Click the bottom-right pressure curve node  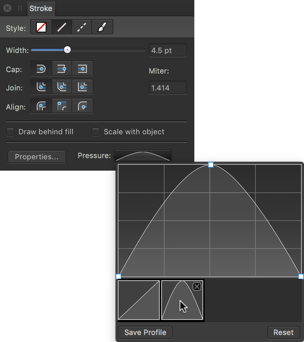[301, 277]
